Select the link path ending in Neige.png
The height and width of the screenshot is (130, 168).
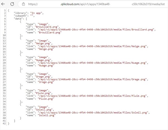coord(92,46)
